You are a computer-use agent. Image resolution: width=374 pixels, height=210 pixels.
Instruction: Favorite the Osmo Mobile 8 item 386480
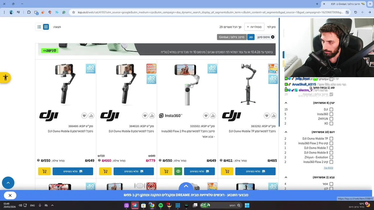84,116
